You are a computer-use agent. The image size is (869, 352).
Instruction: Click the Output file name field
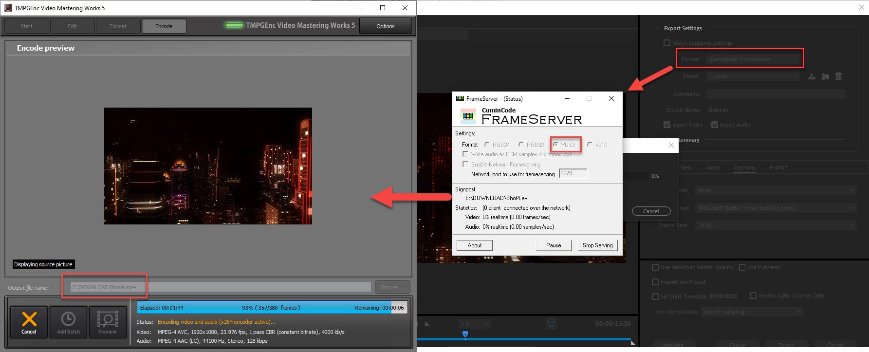[221, 287]
